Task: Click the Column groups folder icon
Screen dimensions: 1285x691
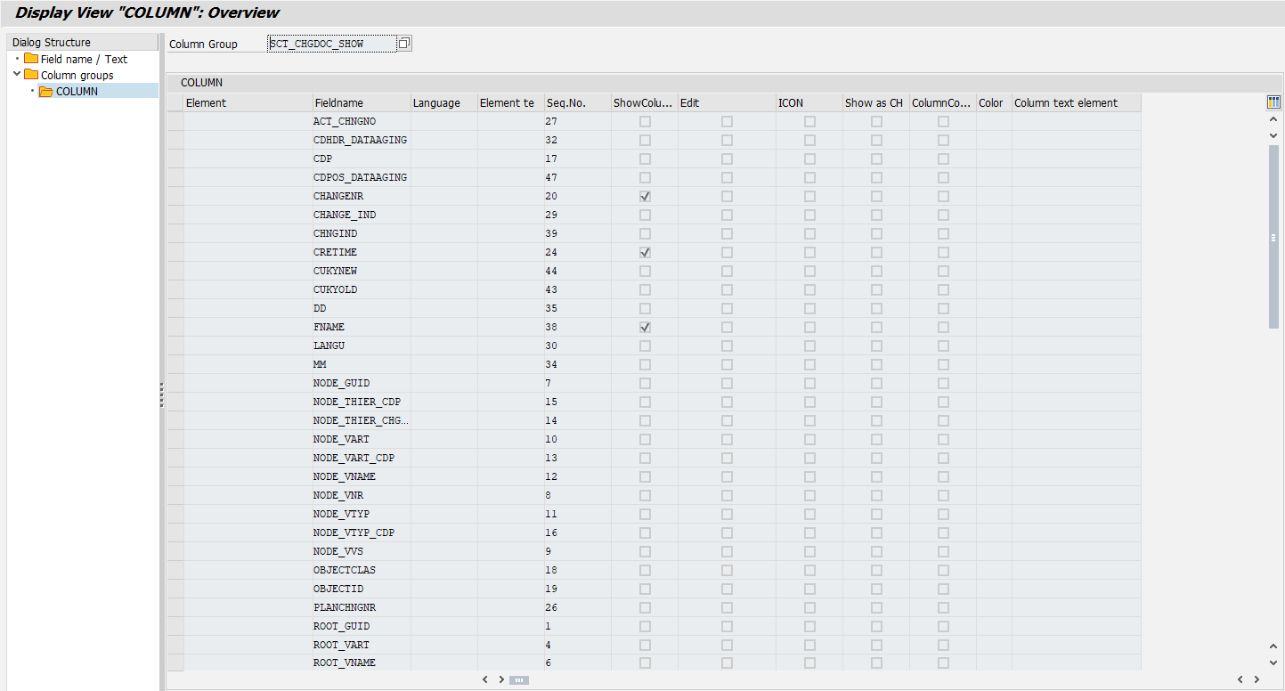Action: 31,75
